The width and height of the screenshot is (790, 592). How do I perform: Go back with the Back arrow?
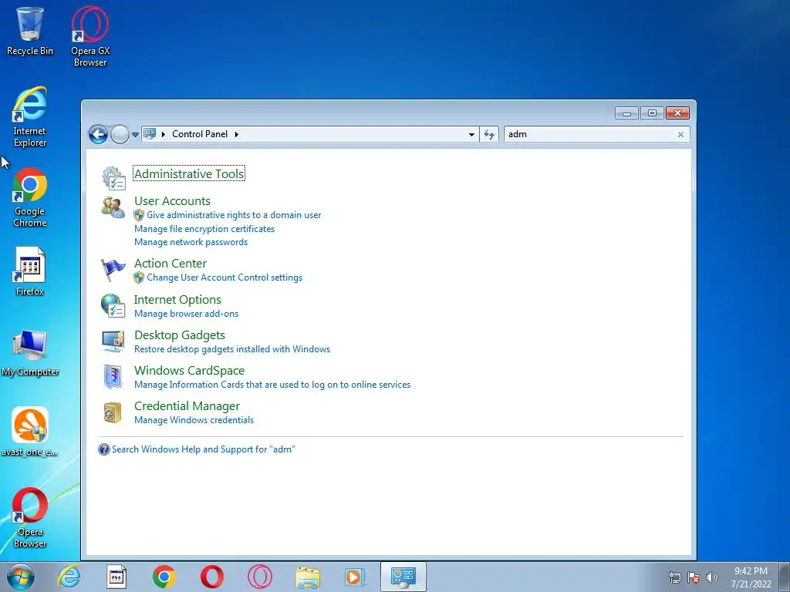click(98, 134)
